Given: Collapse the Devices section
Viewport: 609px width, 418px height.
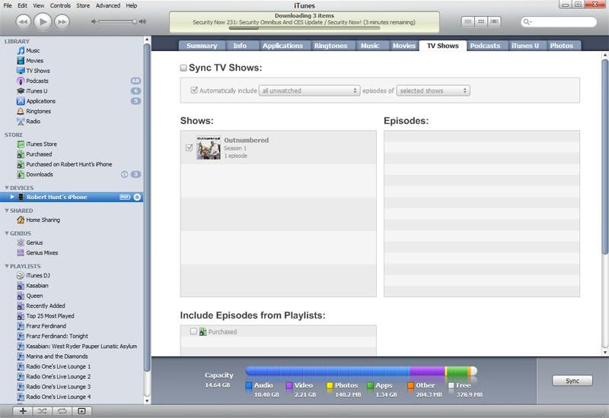Looking at the screenshot, I should pos(7,188).
